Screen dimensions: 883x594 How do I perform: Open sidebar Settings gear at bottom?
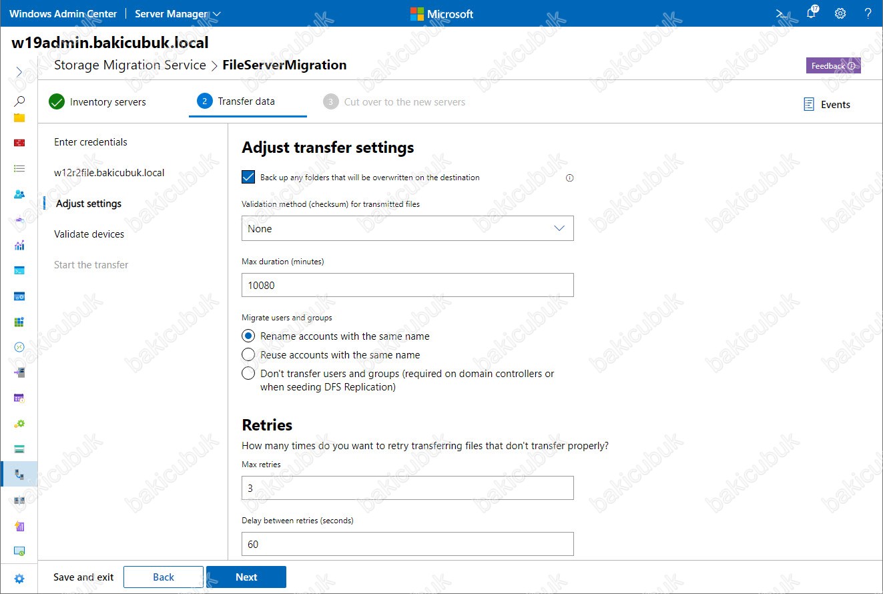click(19, 579)
